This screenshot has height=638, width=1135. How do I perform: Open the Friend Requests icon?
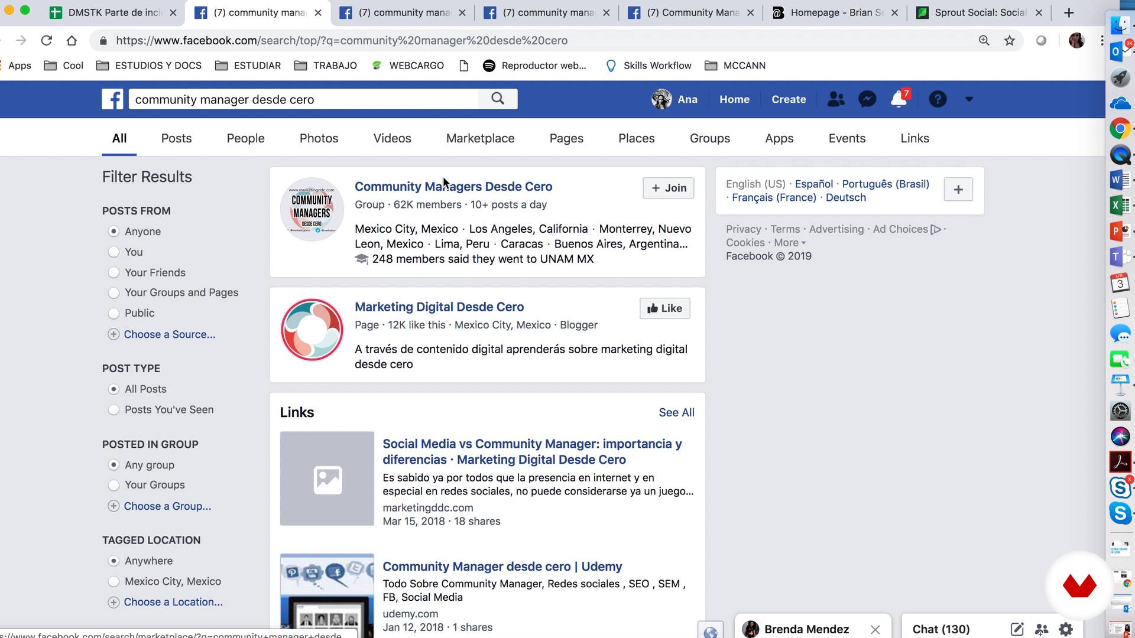[836, 99]
